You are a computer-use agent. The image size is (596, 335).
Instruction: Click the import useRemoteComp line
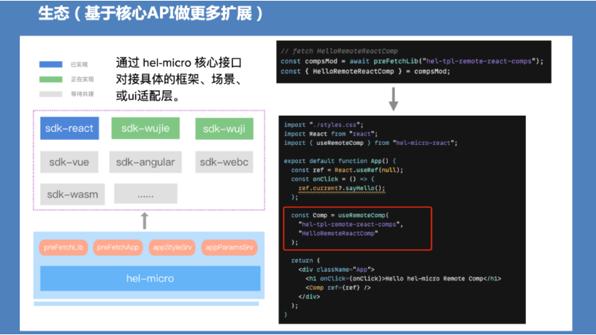pos(370,143)
